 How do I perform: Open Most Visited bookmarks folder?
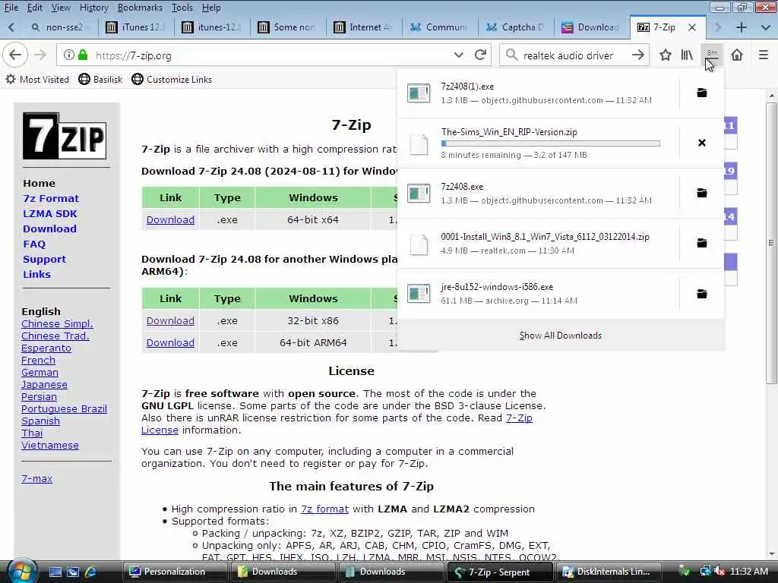pyautogui.click(x=38, y=79)
